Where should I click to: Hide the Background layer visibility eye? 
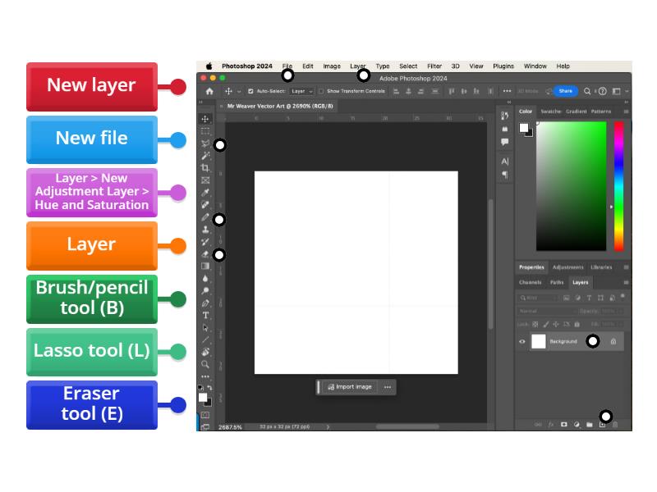(521, 342)
